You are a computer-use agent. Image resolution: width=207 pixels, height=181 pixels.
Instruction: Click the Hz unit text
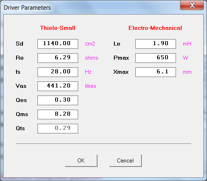[88, 72]
